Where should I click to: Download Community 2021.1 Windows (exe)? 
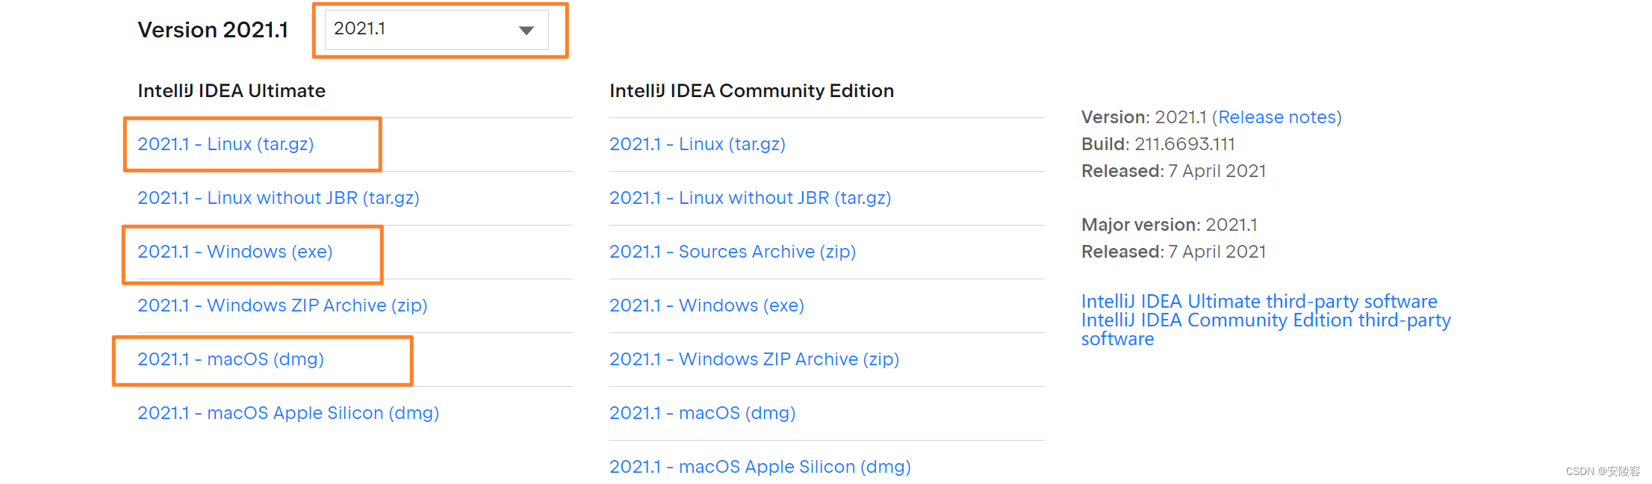tap(707, 305)
